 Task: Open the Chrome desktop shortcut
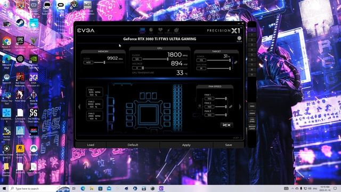[x=6, y=44]
